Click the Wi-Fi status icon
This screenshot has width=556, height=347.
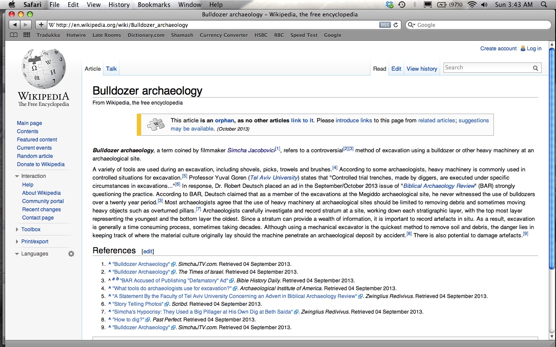[472, 5]
